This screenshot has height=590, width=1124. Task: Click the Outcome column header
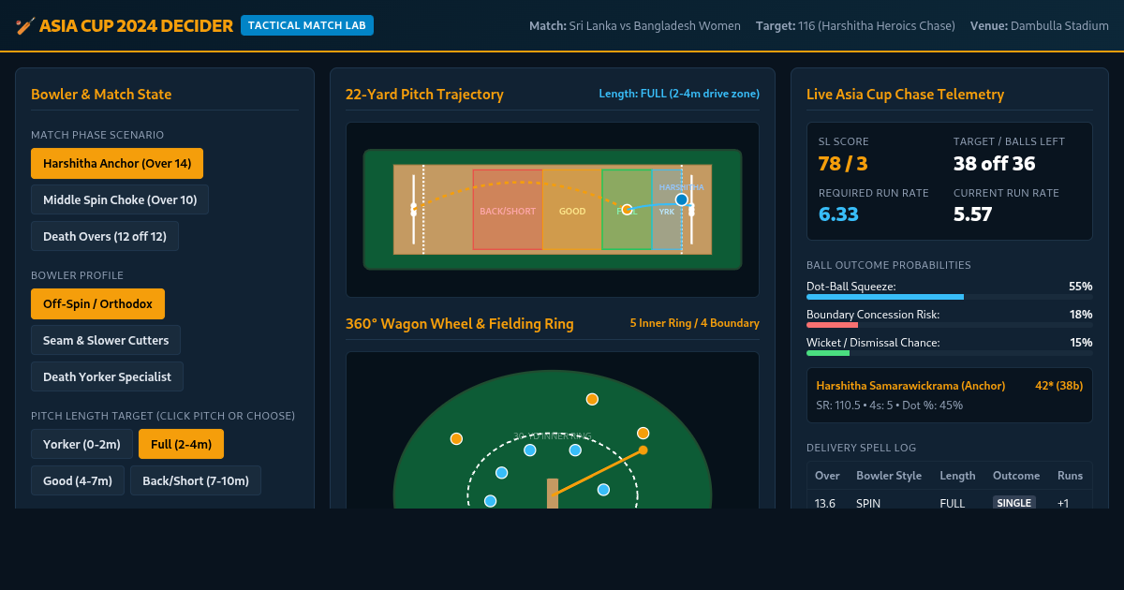pos(1016,476)
